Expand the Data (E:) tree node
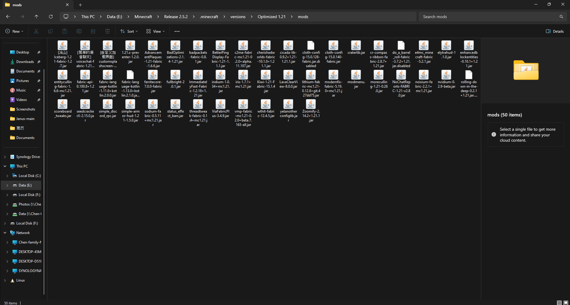Viewport: 570px width, 305px height. [7, 185]
